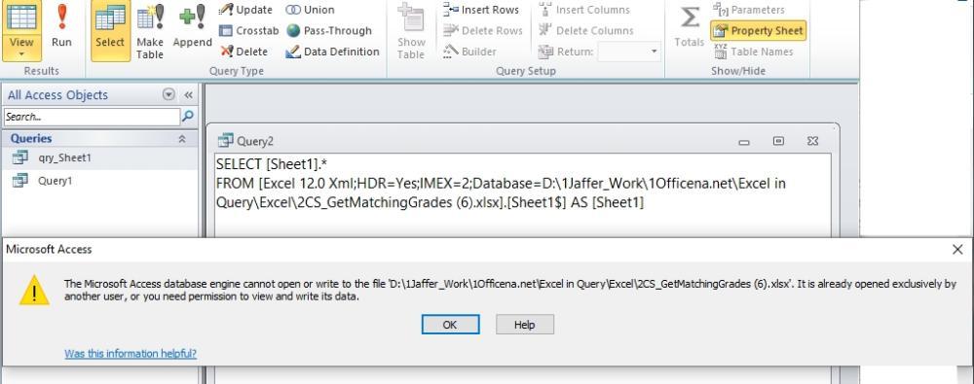Restore the Query2 window size

click(778, 141)
